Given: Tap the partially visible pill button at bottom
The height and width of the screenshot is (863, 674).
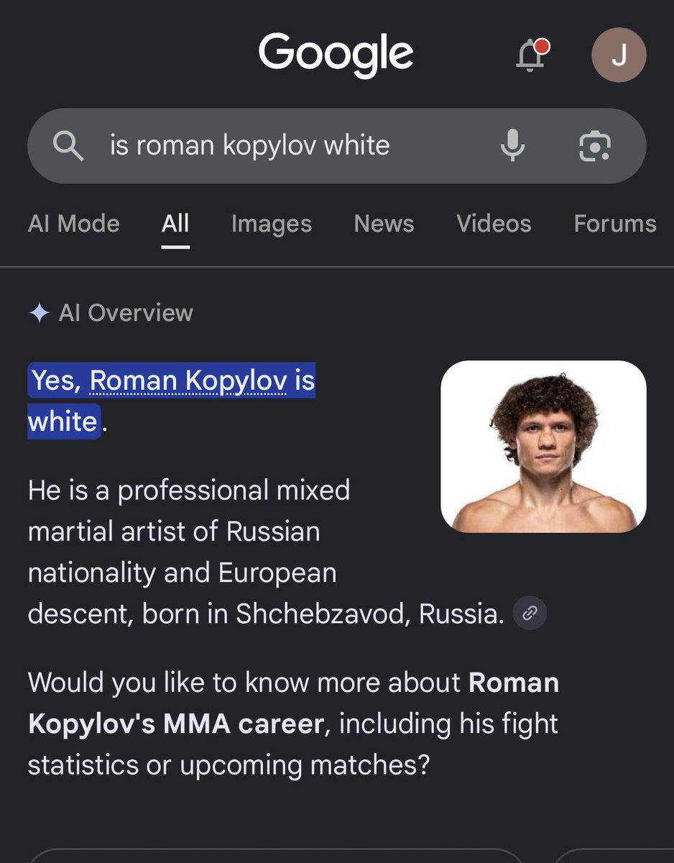Looking at the screenshot, I should [x=275, y=856].
